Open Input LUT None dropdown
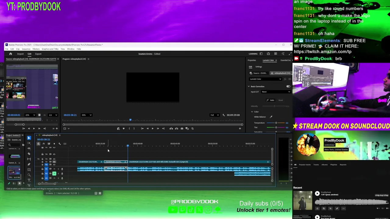Image resolution: width=390 pixels, height=219 pixels. pyautogui.click(x=276, y=92)
